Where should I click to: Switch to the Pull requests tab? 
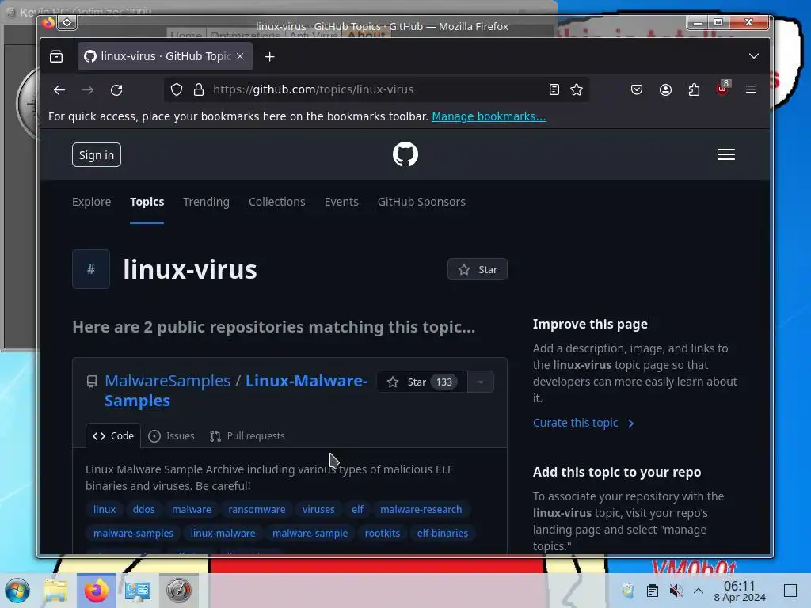(x=247, y=436)
